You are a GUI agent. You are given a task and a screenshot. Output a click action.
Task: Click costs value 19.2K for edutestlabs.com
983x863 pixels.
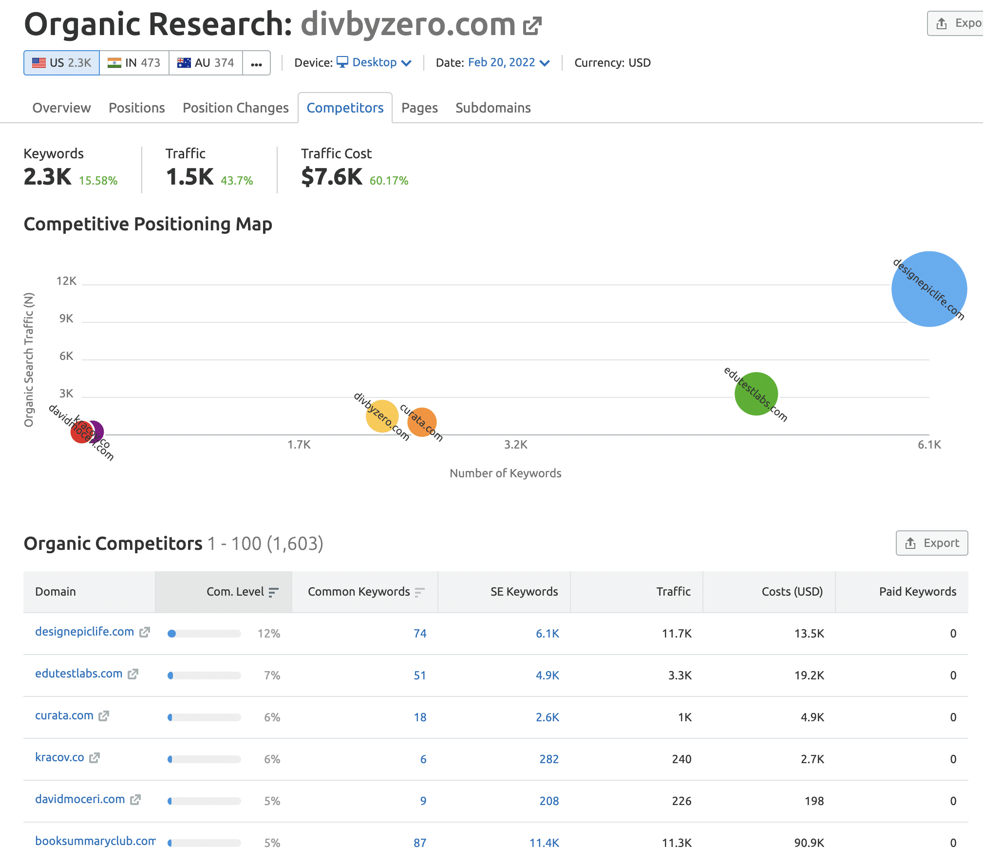(x=809, y=675)
